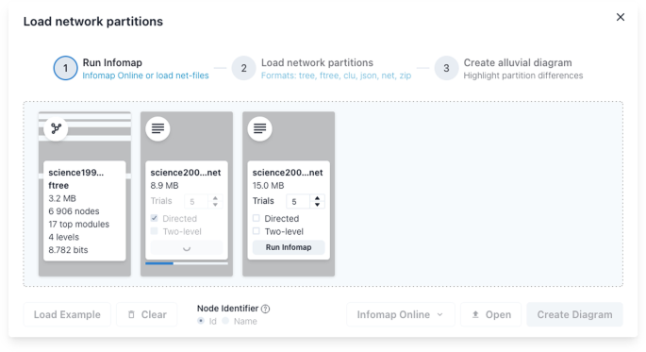
Task: Click upload arrow icon in Open button
Action: click(x=475, y=314)
